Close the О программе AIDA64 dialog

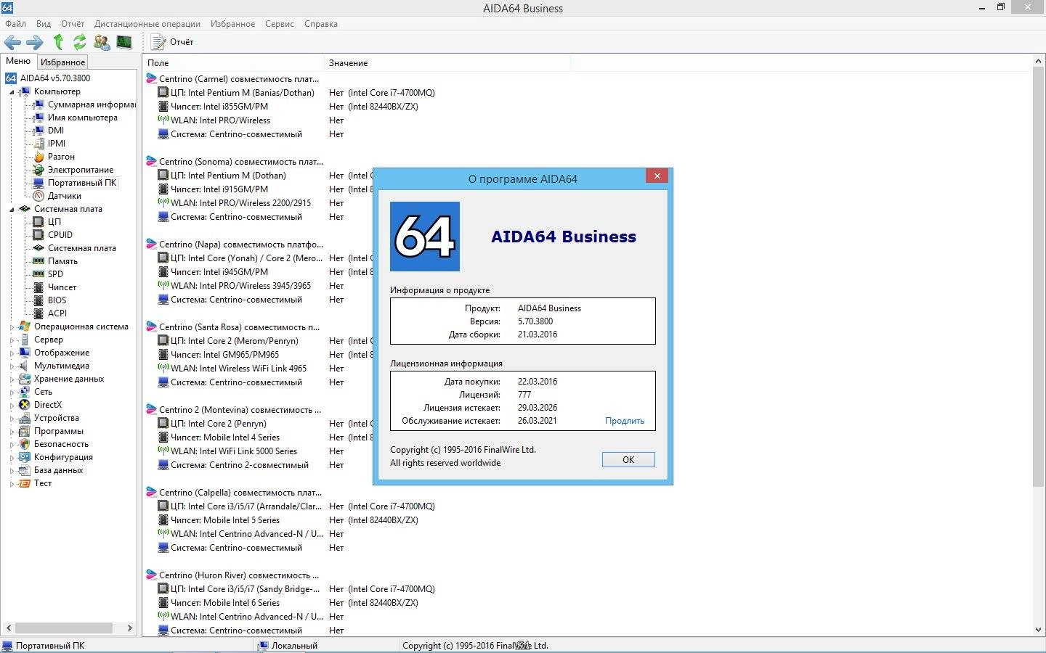657,176
